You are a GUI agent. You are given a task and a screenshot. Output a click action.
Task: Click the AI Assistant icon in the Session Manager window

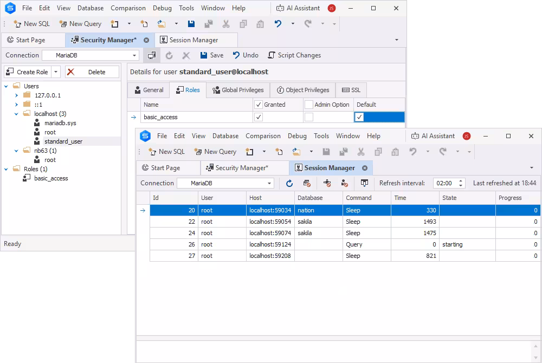(x=415, y=136)
